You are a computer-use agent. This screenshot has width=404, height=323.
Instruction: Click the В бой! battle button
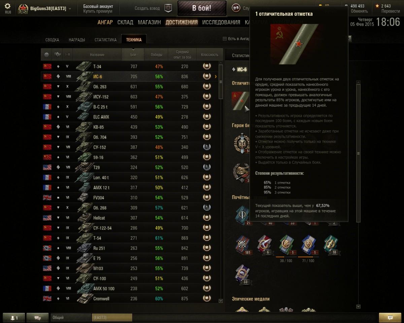click(x=202, y=8)
